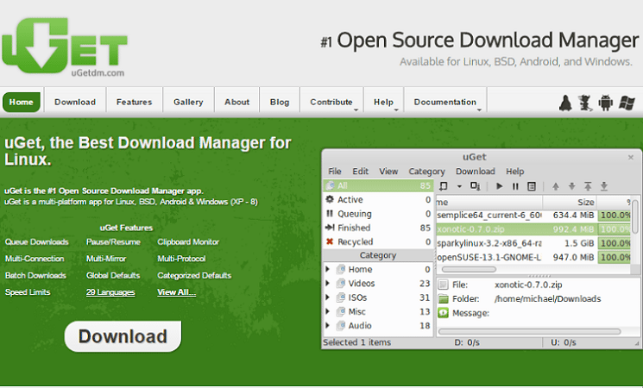This screenshot has width=643, height=388.
Task: Expand the ISOs category tree arrow
Action: (x=328, y=297)
